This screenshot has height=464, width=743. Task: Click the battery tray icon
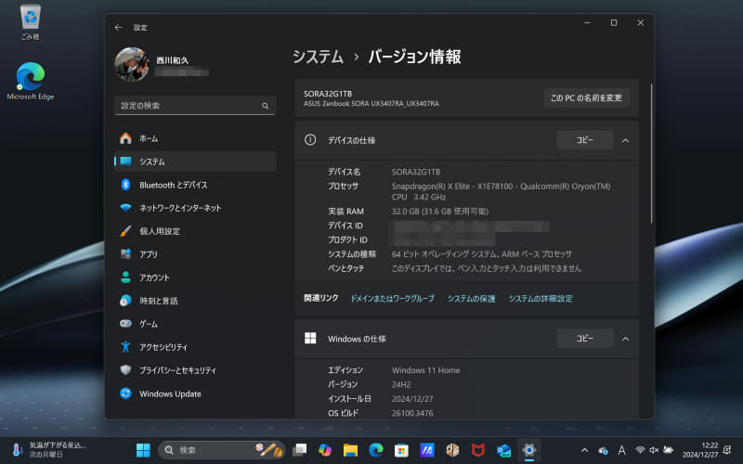coord(668,450)
